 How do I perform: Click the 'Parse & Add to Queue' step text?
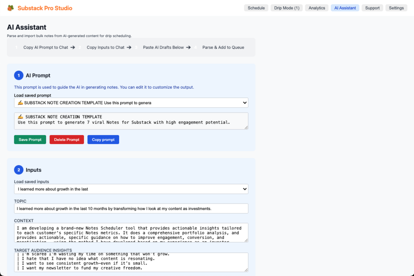(x=223, y=47)
